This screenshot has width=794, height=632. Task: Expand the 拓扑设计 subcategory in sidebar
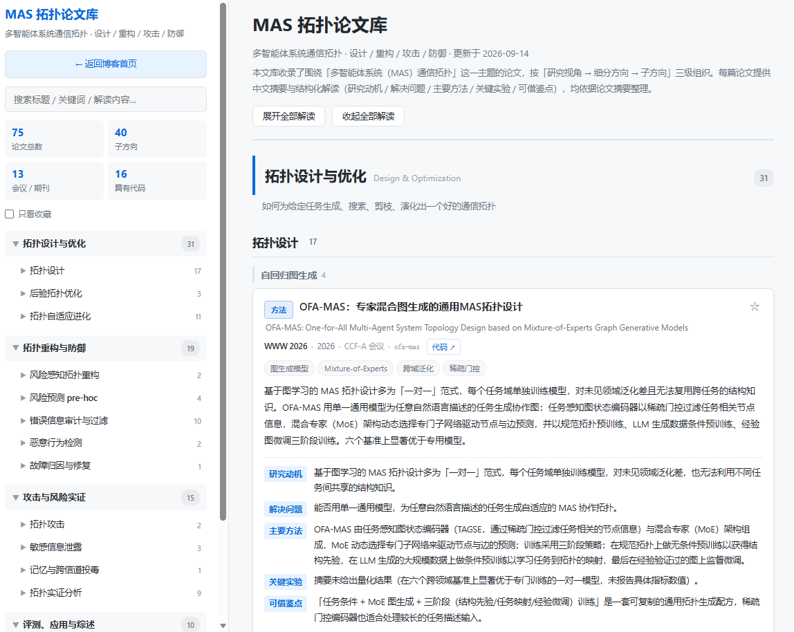click(111, 271)
